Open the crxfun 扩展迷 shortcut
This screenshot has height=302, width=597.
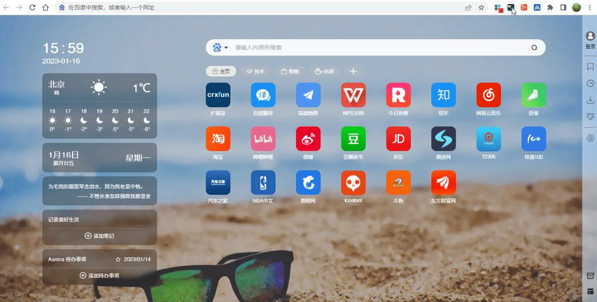click(218, 95)
